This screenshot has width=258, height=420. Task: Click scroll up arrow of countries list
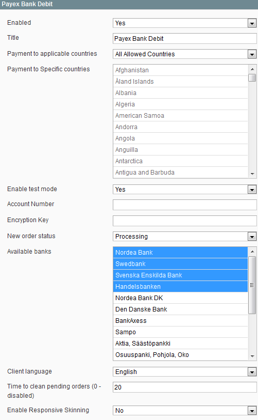pos(252,69)
